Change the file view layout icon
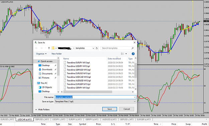 pos(122,54)
